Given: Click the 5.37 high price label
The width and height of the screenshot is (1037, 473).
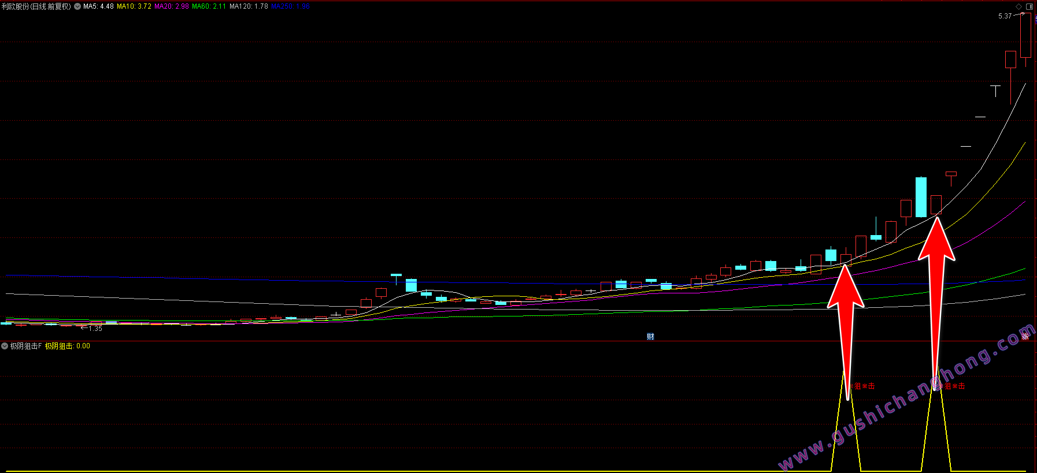Looking at the screenshot, I should (1005, 16).
